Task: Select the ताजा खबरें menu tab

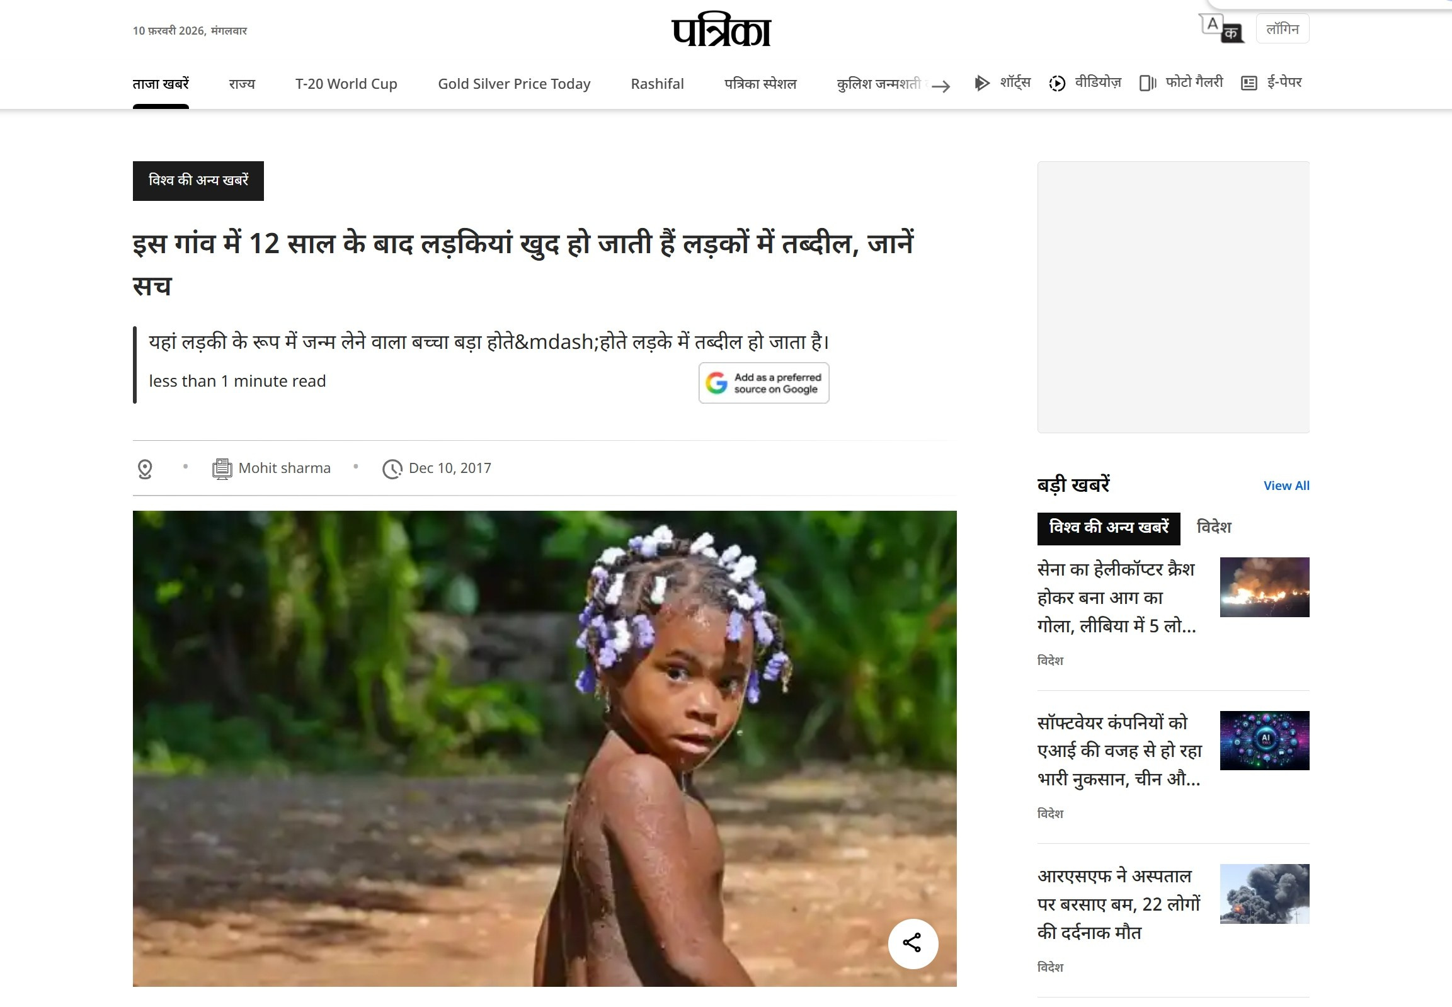Action: tap(161, 83)
